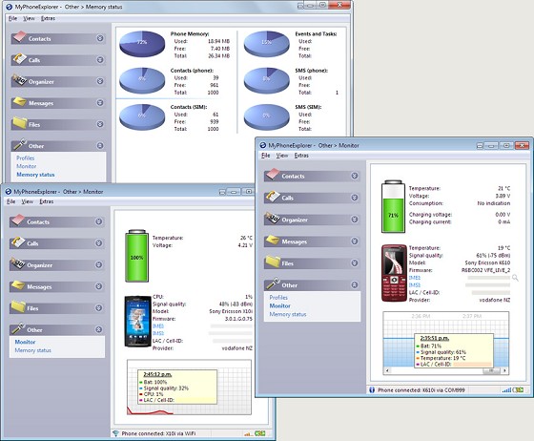Click Calls icon in X10i WiFi Monitor window
This screenshot has height=441, width=534.
pos(18,241)
